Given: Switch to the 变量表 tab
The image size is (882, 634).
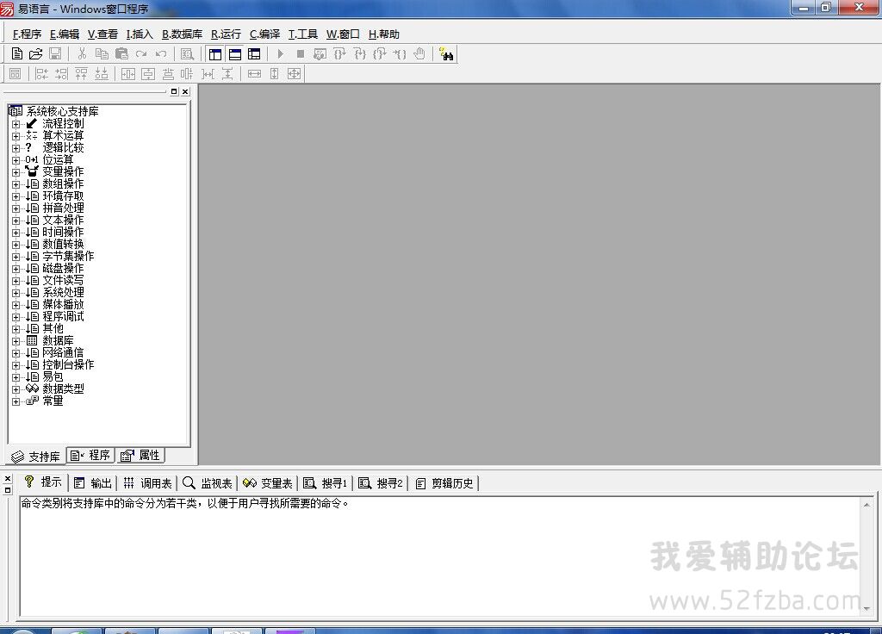Looking at the screenshot, I should click(268, 483).
